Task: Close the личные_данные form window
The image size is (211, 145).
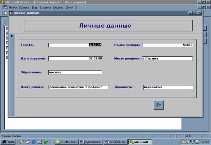Action: click(200, 13)
